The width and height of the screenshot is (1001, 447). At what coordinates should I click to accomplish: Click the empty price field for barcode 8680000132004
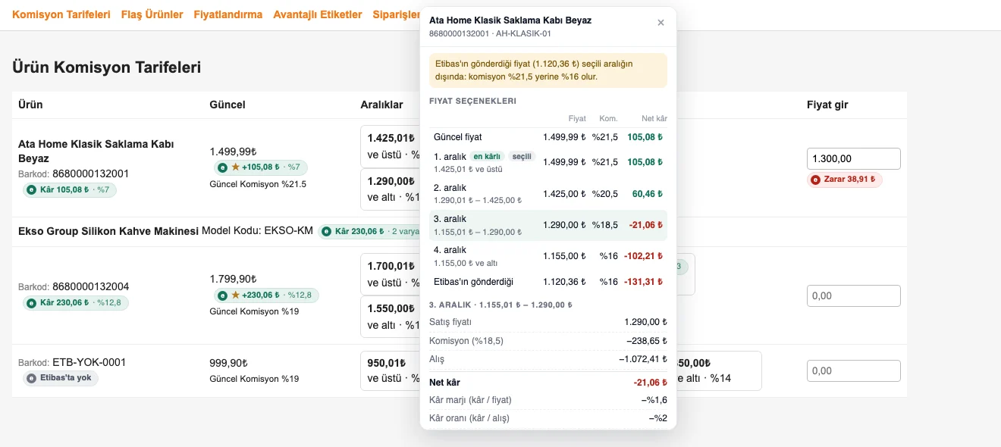coord(854,295)
